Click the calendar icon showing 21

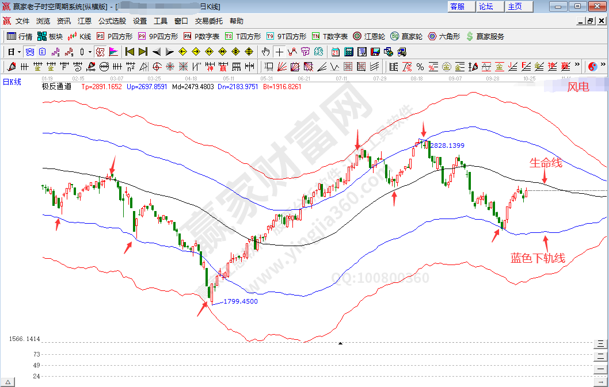click(x=335, y=52)
